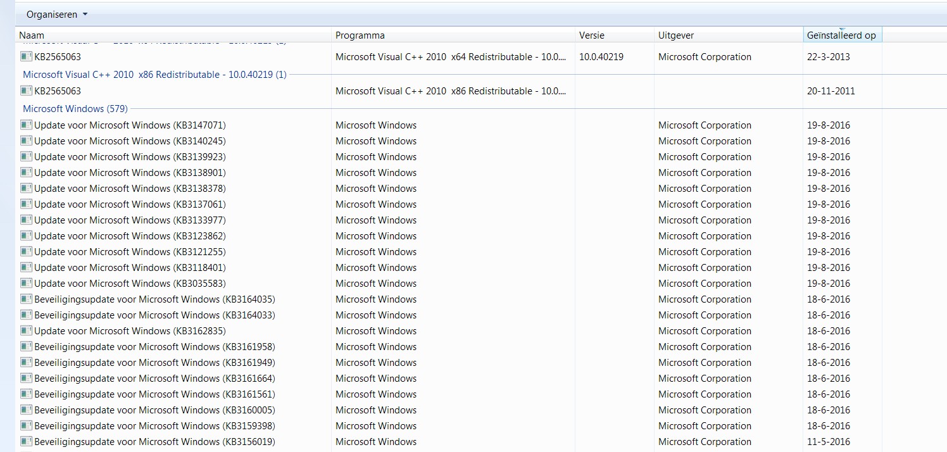The width and height of the screenshot is (947, 452).
Task: Select the name 'Update voor Microsoft Windows (KB3147071)'
Action: [130, 125]
